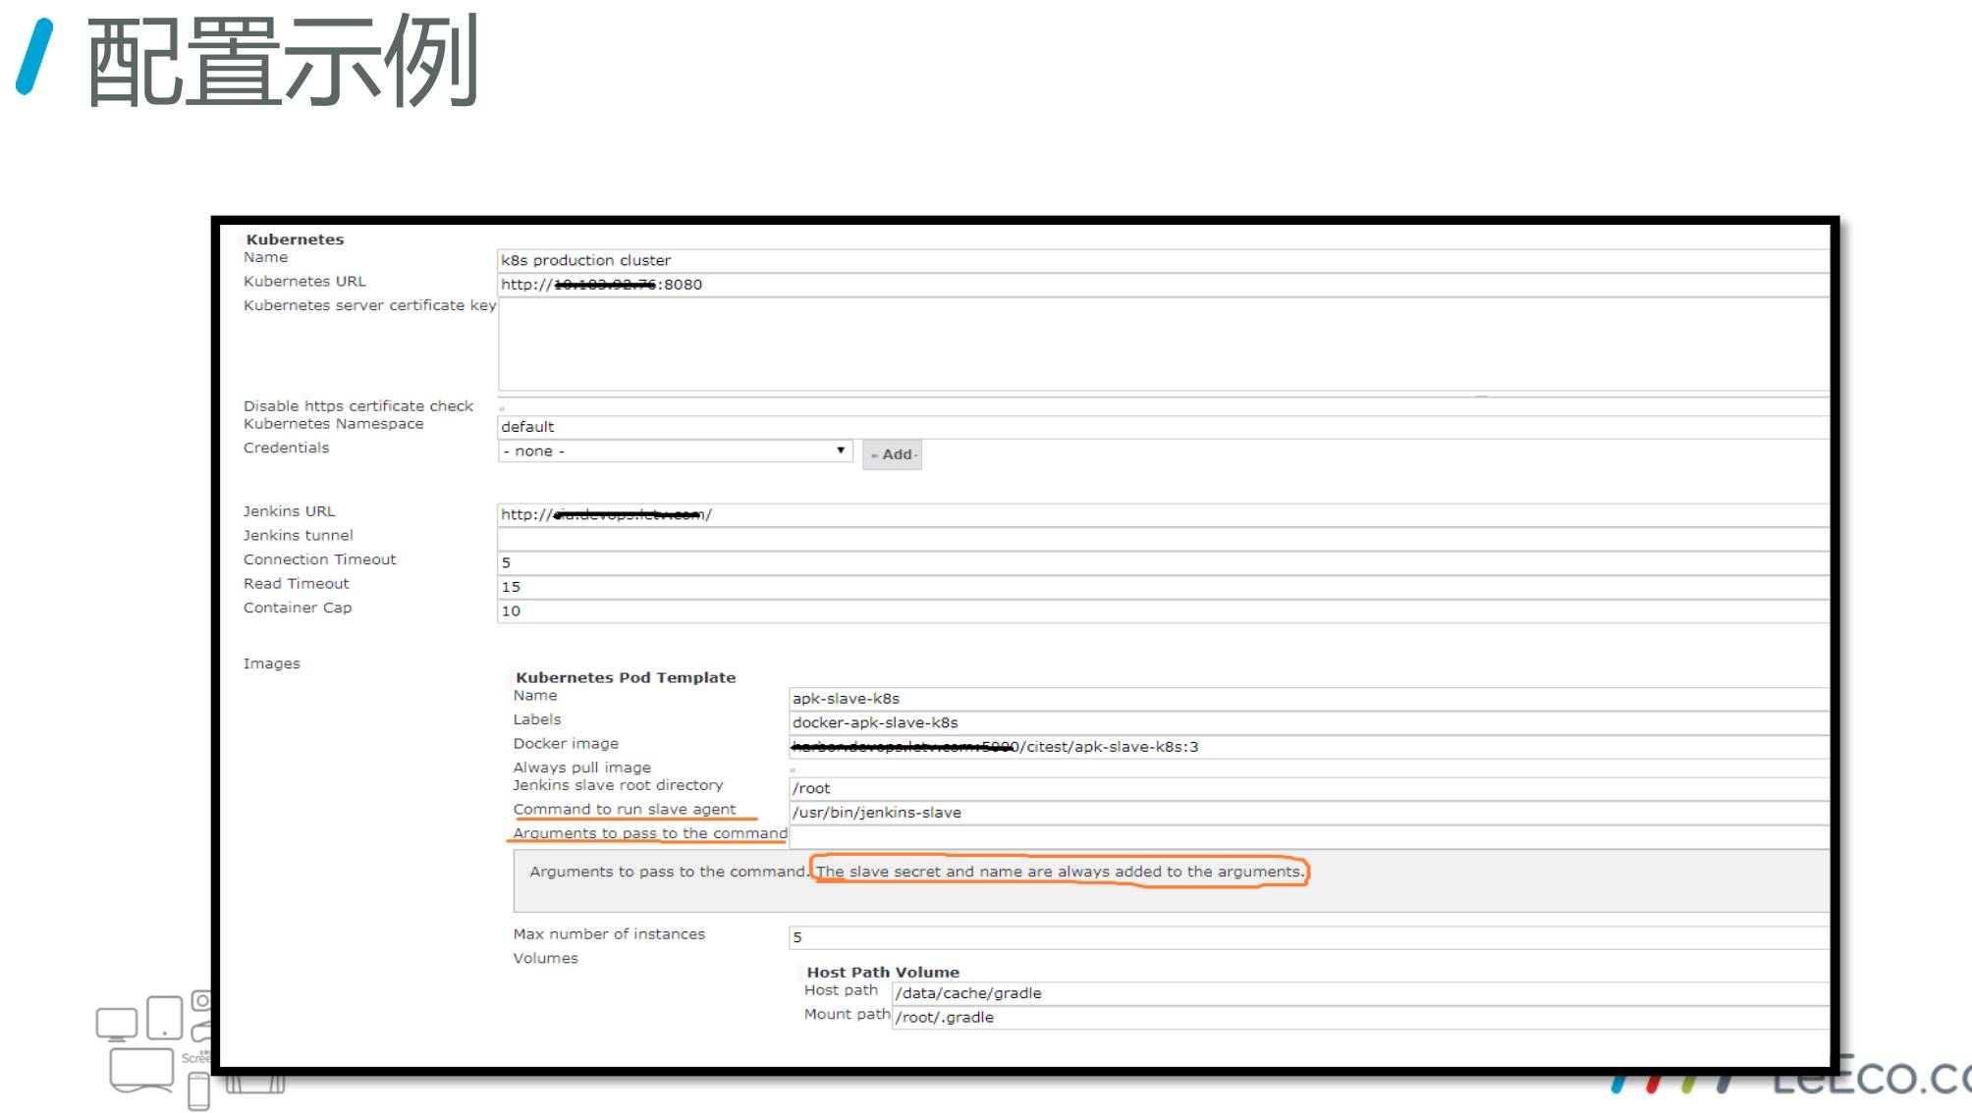Click the monitor device icon
1972x1113 pixels.
pos(116,1024)
